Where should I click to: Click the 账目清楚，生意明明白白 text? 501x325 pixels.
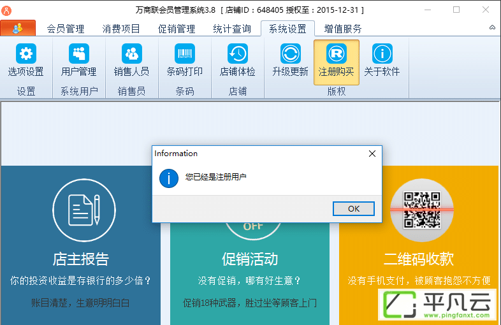point(80,303)
